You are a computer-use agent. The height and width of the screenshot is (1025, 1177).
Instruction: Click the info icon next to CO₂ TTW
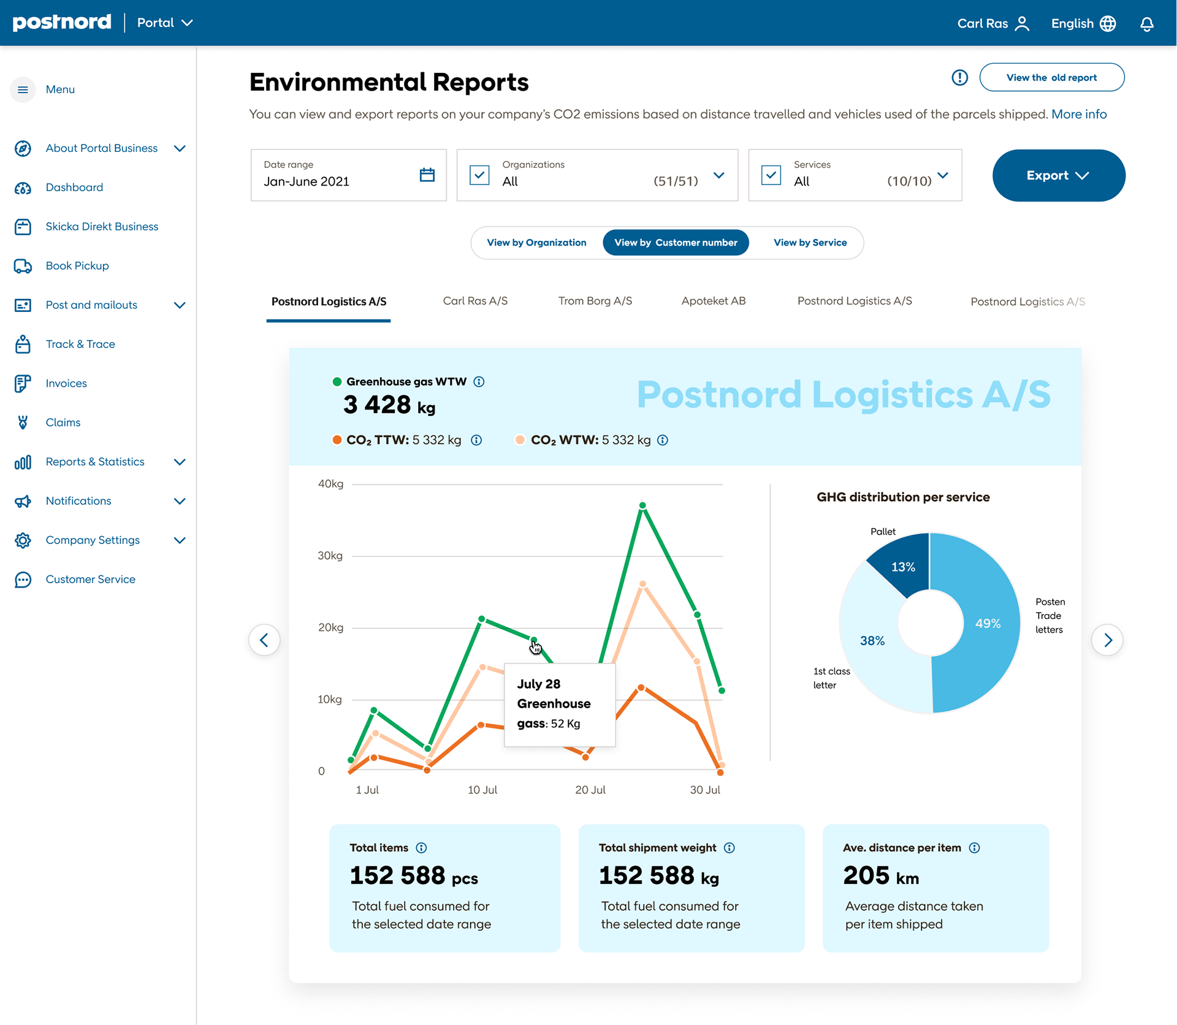(x=476, y=440)
